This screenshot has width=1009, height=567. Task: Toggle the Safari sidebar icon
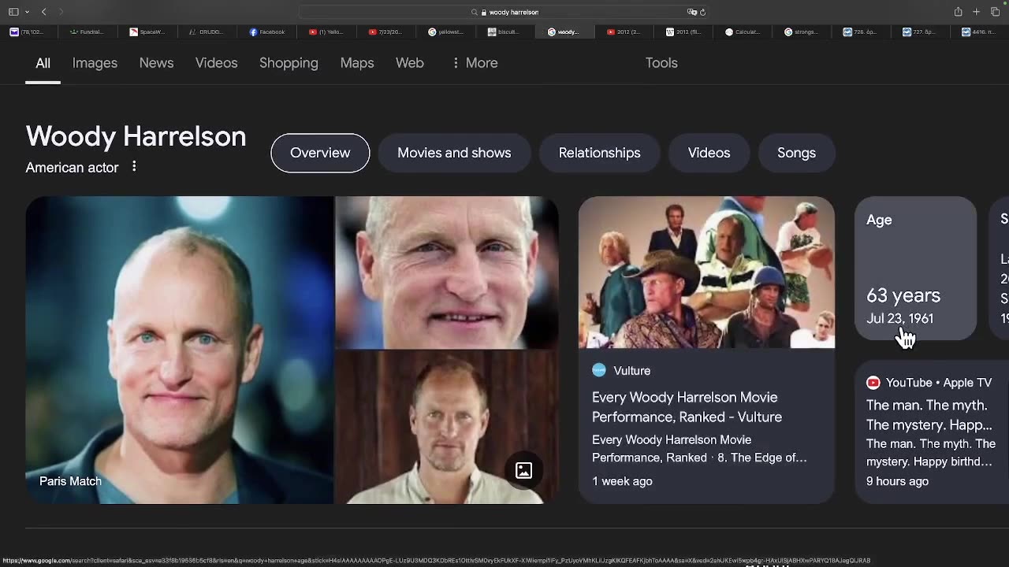coord(13,12)
